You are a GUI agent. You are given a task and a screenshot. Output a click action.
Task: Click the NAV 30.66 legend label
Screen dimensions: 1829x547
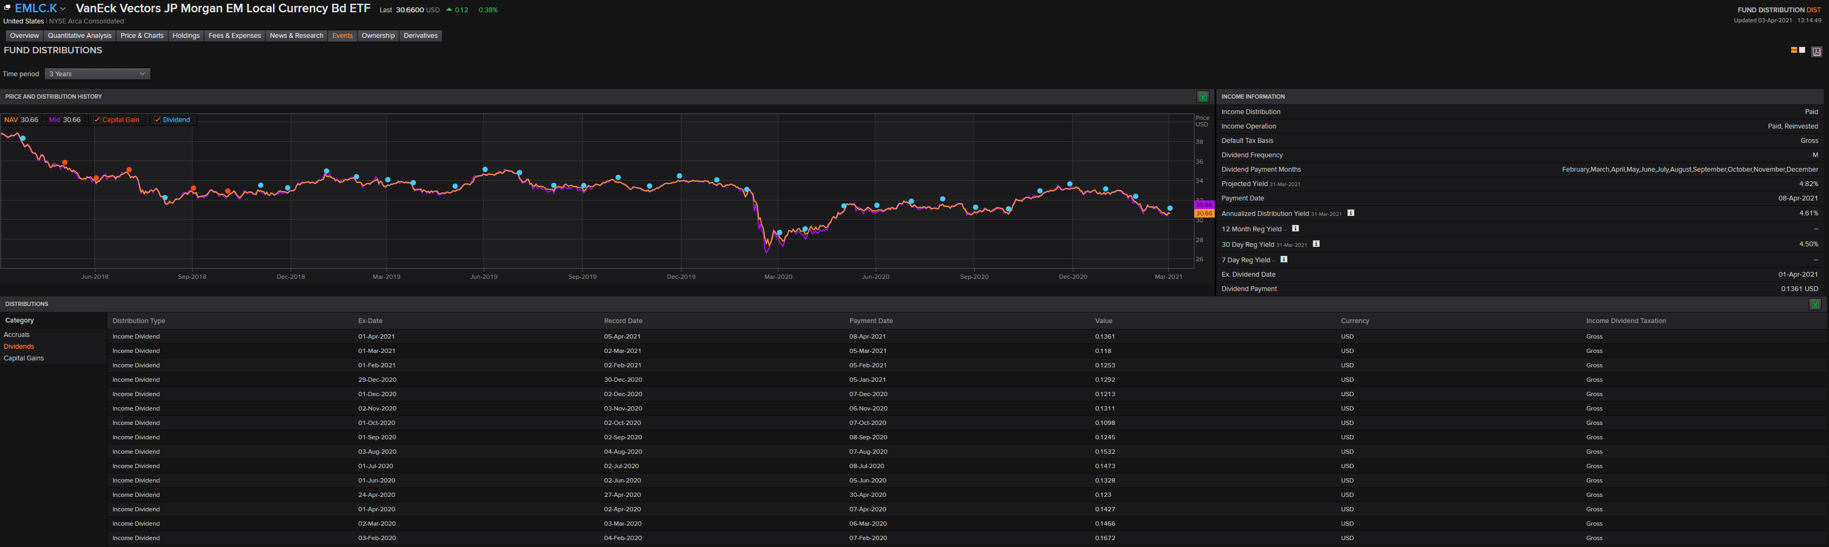[x=21, y=120]
